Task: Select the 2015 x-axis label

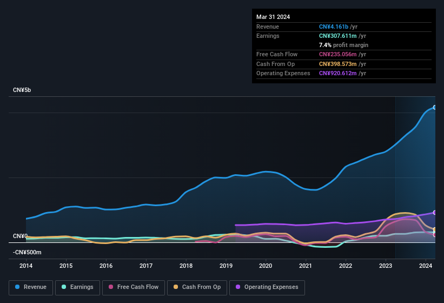Action: (66, 266)
